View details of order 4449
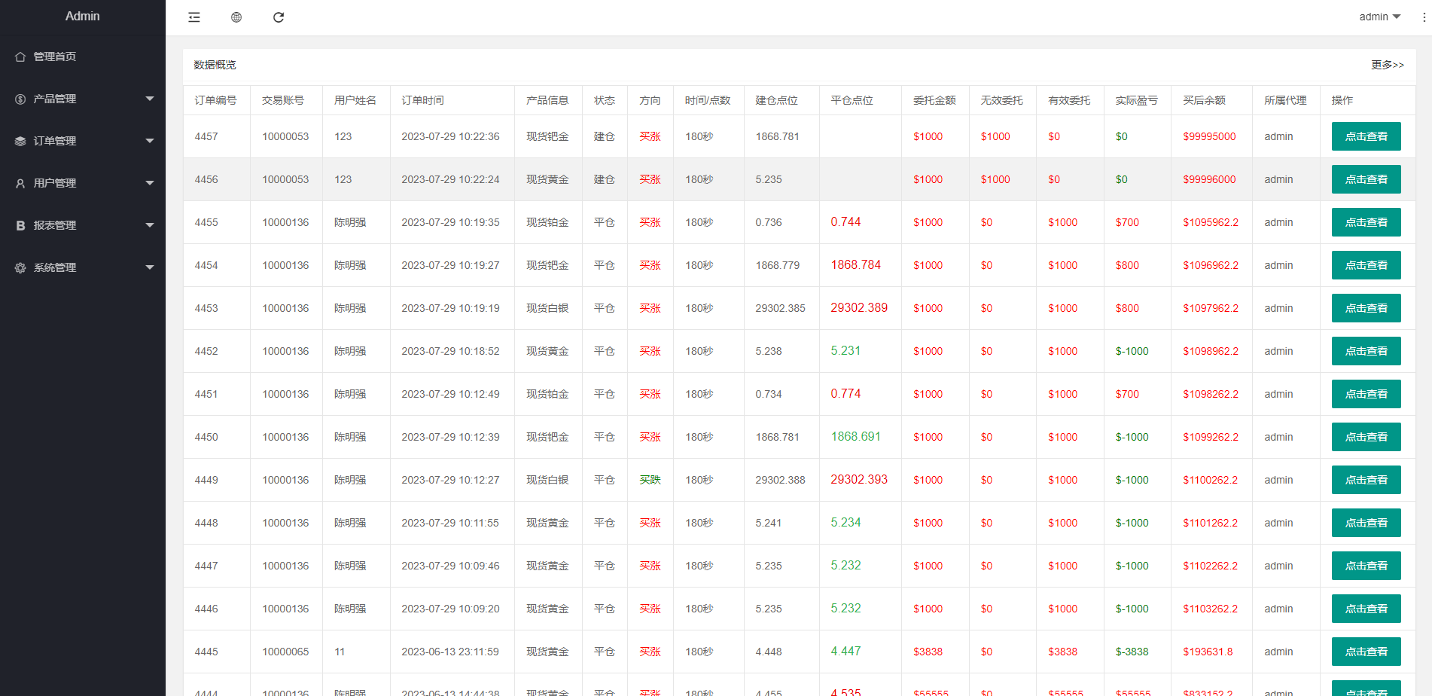Screen dimensions: 1432x696 point(1366,480)
